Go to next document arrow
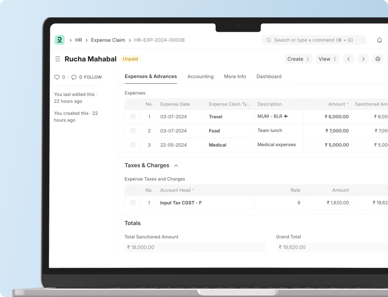 (363, 59)
